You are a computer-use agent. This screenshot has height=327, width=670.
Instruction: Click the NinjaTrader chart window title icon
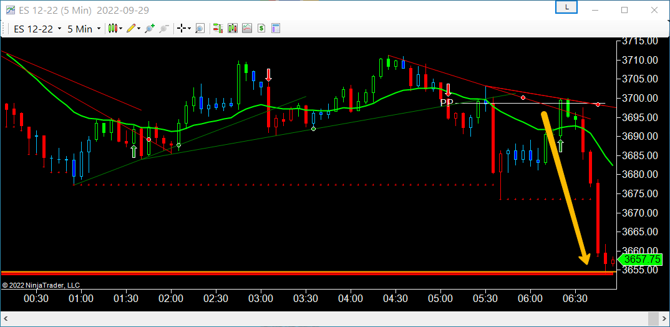tap(10, 9)
